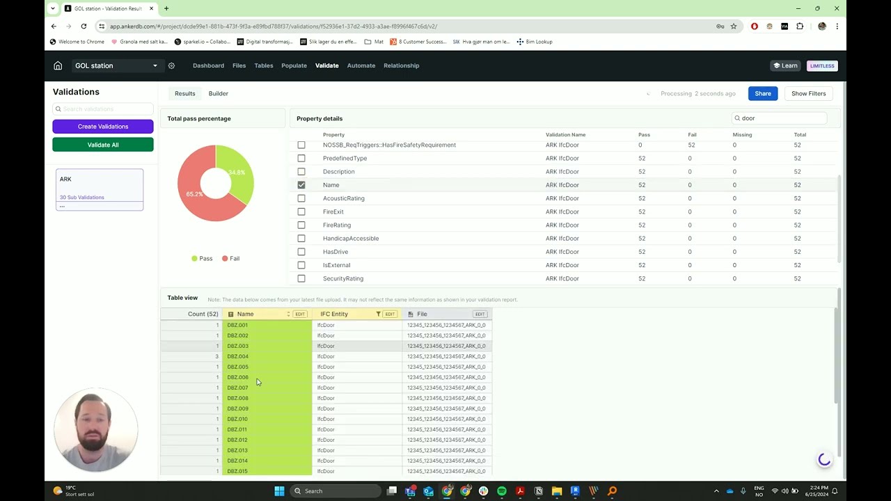Click the Name column type icon
This screenshot has width=891, height=501.
pyautogui.click(x=230, y=314)
